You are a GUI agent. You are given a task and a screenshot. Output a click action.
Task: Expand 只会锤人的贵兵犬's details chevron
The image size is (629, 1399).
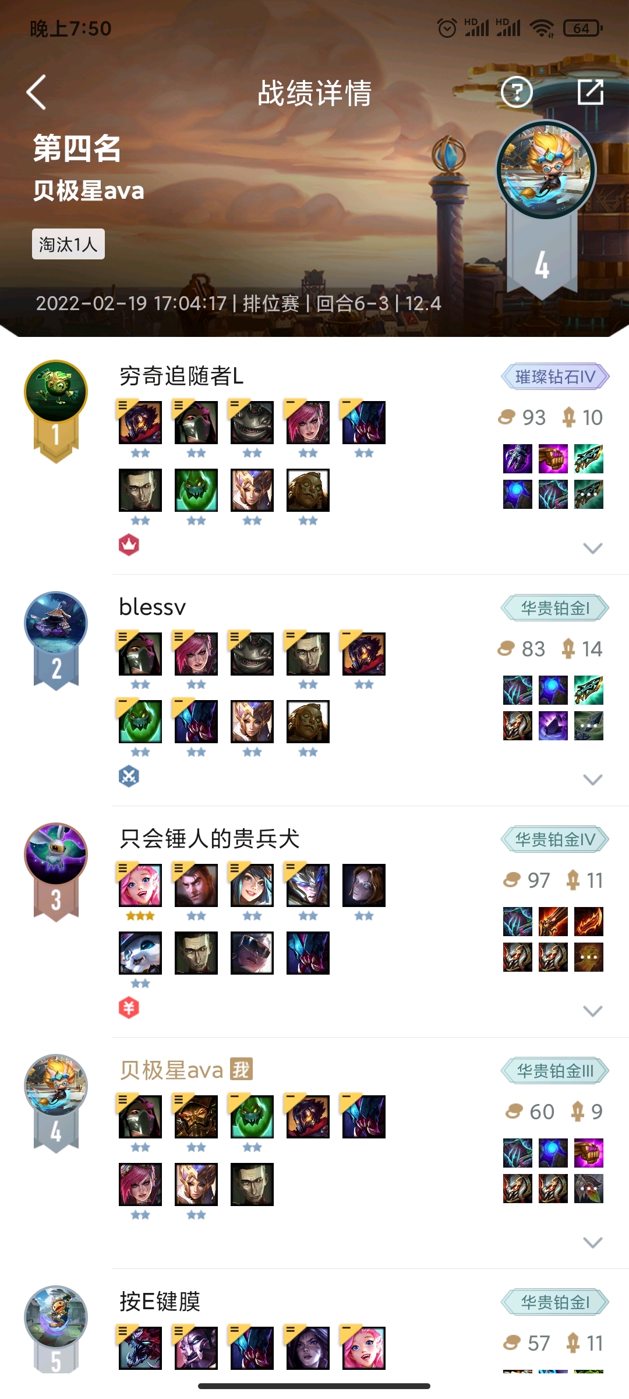click(592, 1011)
